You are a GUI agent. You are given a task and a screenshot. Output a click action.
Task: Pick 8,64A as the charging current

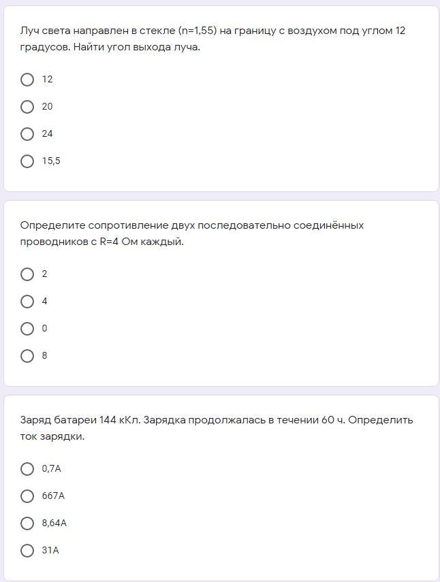point(27,523)
